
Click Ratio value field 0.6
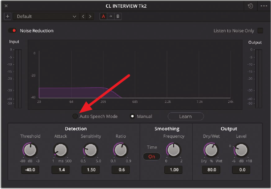point(121,170)
